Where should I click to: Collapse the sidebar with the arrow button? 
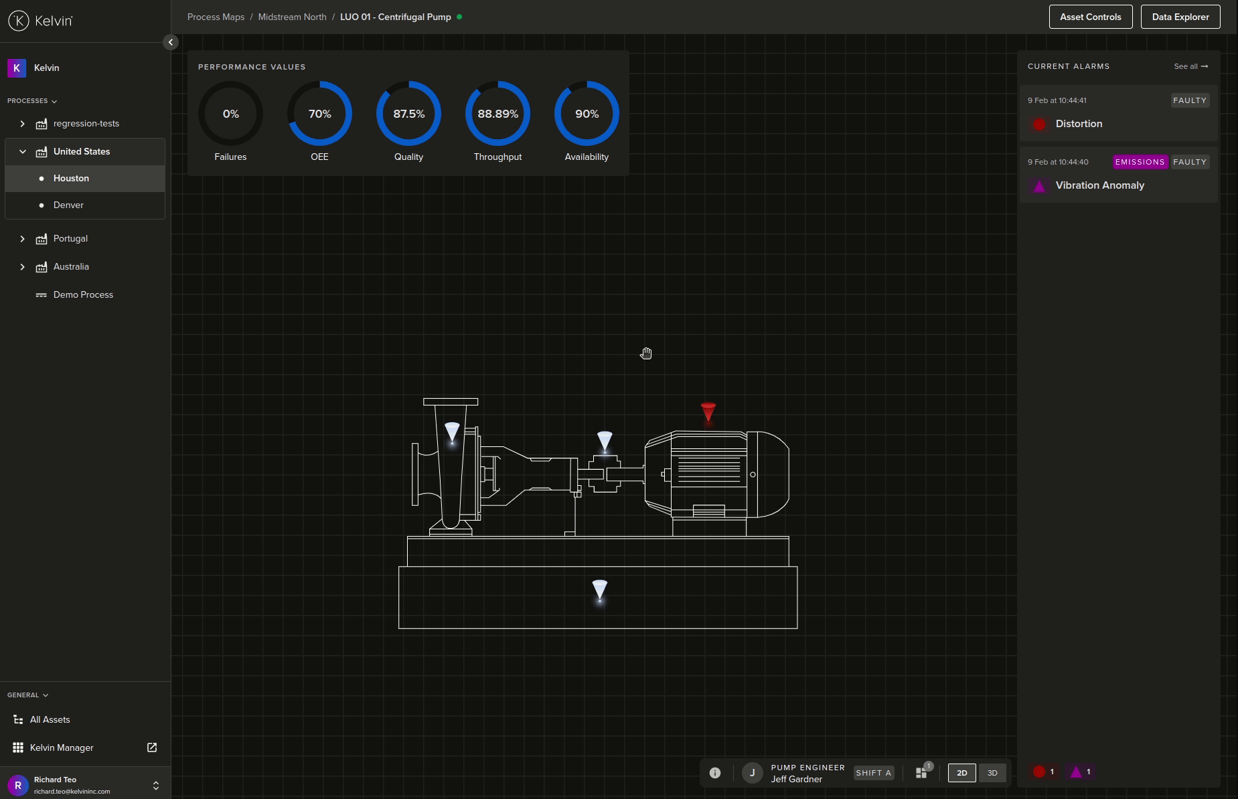click(x=171, y=42)
